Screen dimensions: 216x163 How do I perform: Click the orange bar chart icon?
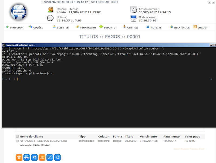pos(42,157)
